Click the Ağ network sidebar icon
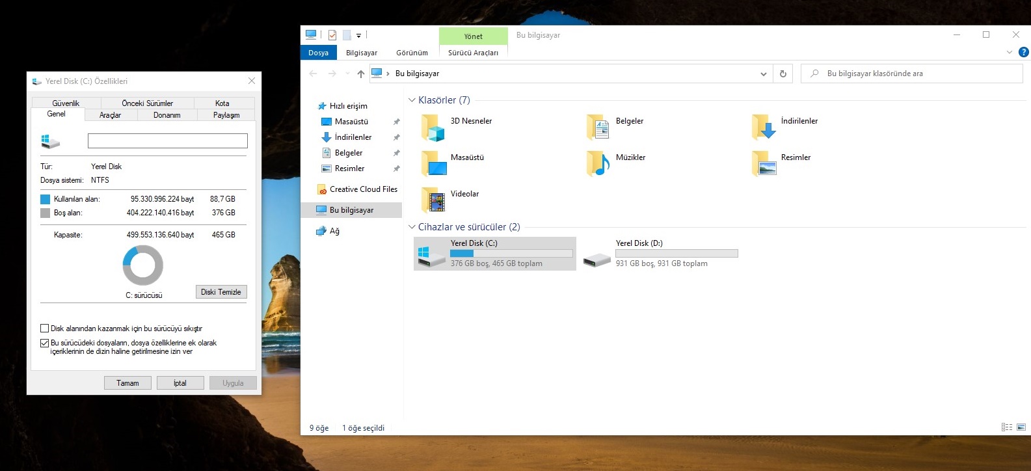This screenshot has height=471, width=1031. (x=321, y=231)
